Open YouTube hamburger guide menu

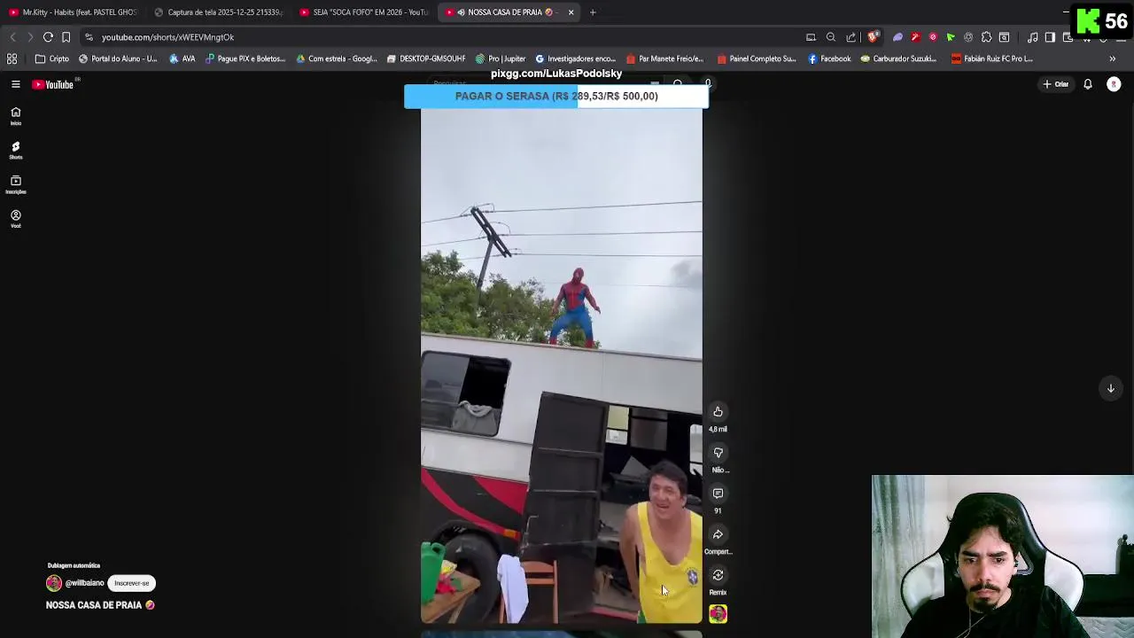pyautogui.click(x=16, y=84)
